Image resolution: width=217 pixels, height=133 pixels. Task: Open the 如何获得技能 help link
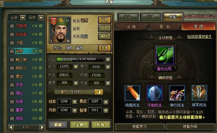click(199, 37)
